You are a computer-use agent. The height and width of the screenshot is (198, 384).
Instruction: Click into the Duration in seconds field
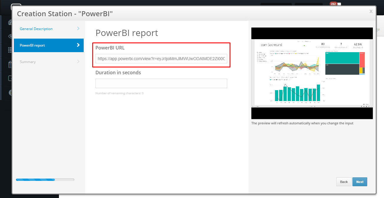click(161, 83)
